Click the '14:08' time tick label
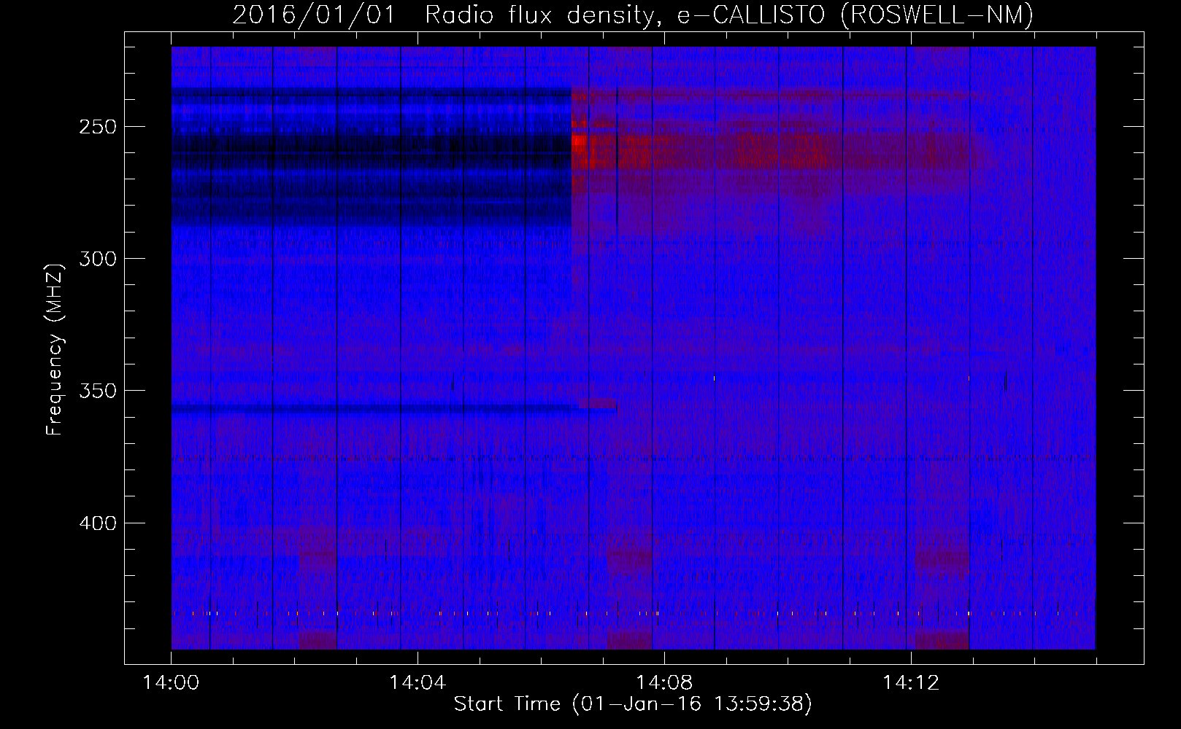1181x729 pixels. pyautogui.click(x=664, y=683)
